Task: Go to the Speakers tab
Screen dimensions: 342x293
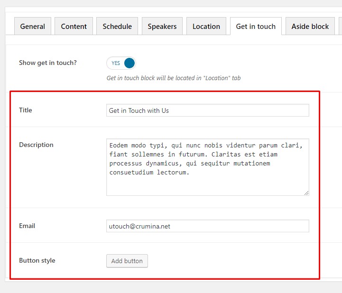Action: pyautogui.click(x=162, y=27)
